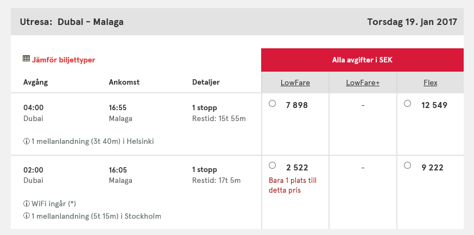Click the Avgång column header
474x235 pixels.
36,82
